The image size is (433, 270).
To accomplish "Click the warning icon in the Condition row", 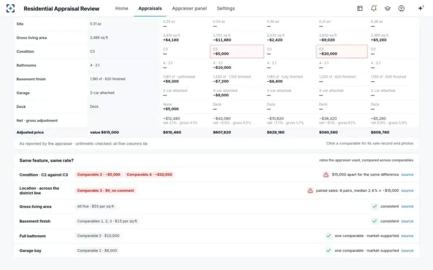I will pyautogui.click(x=326, y=175).
